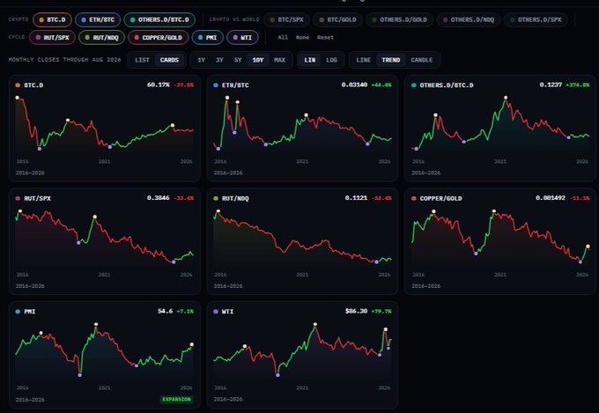599x413 pixels.
Task: Click the 0.1237 value on OTHERS.D/BTC.D card
Action: (551, 85)
